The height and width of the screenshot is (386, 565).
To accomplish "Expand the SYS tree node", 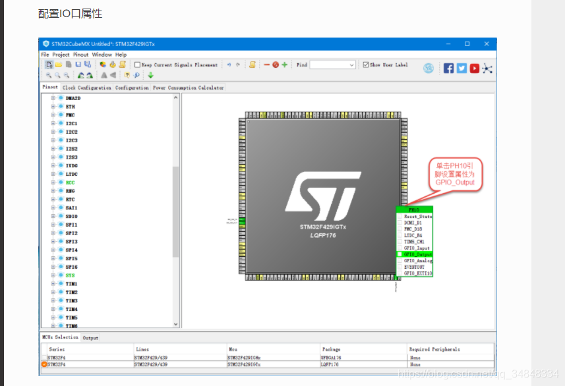I will [53, 275].
